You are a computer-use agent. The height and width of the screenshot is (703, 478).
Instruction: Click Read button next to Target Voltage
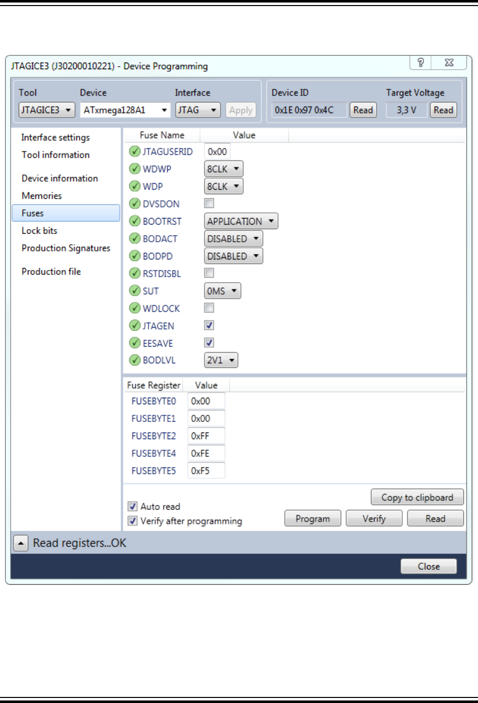coord(443,110)
